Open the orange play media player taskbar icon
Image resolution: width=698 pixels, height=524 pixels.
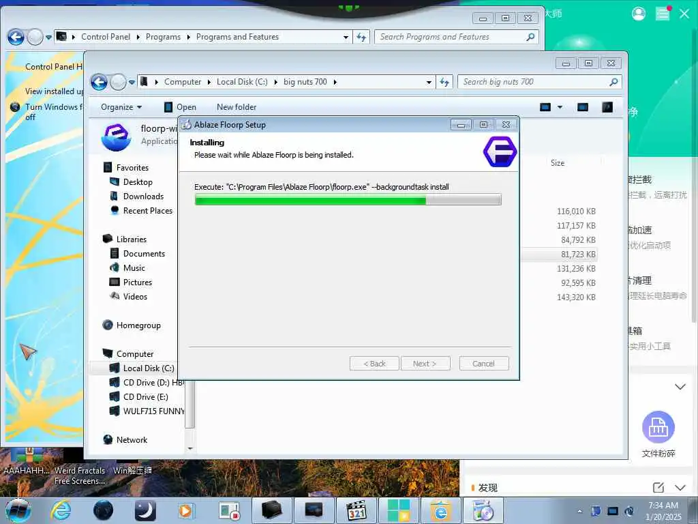point(185,510)
